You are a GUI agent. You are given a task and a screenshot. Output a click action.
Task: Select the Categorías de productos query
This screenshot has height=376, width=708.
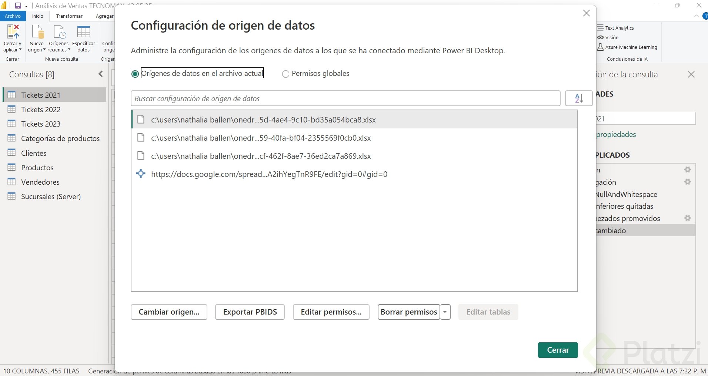54,138
